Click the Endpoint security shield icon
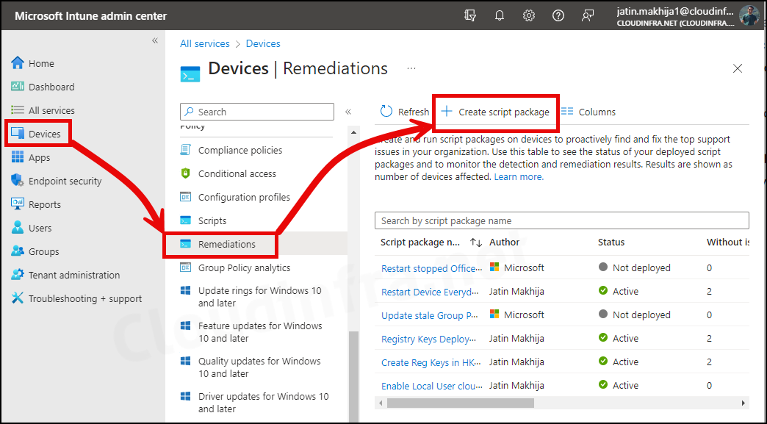Screen dimensions: 767x424 18,181
